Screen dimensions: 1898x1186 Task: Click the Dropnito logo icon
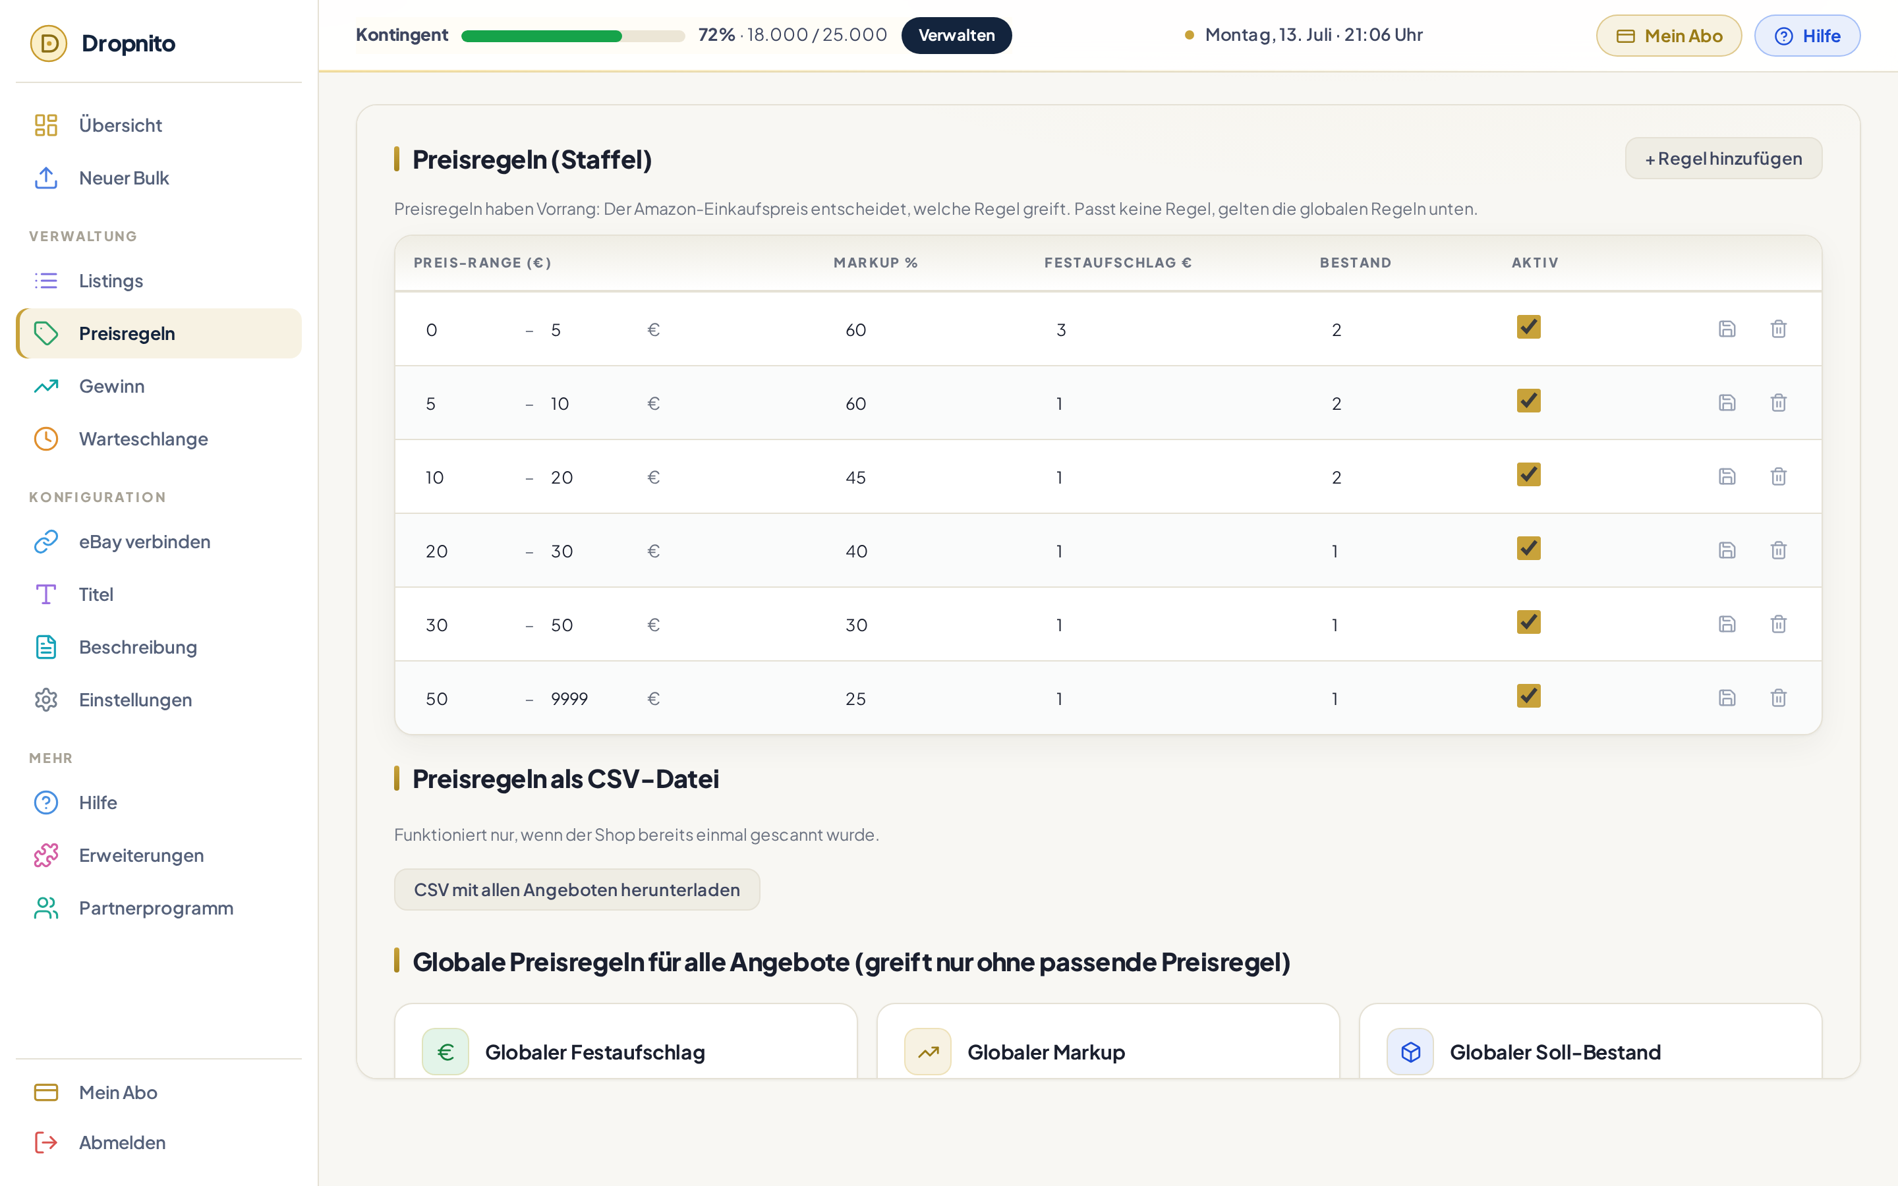(x=49, y=43)
